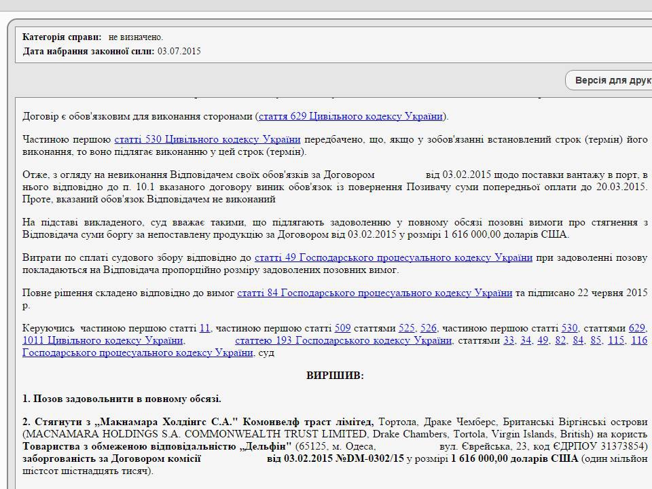The width and height of the screenshot is (652, 489).
Task: Click article link 116
Action: pyautogui.click(x=639, y=340)
